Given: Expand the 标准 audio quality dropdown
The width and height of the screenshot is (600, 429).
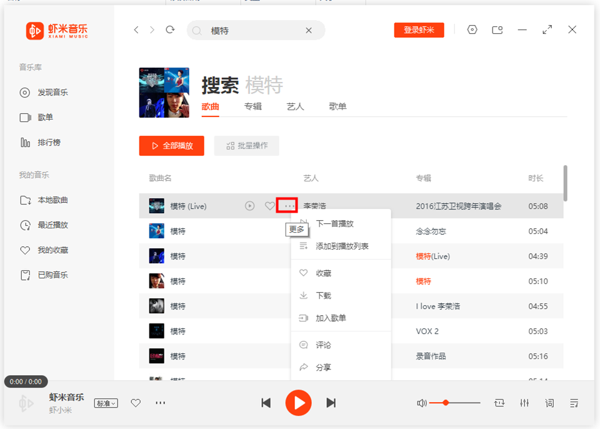Looking at the screenshot, I should 106,403.
